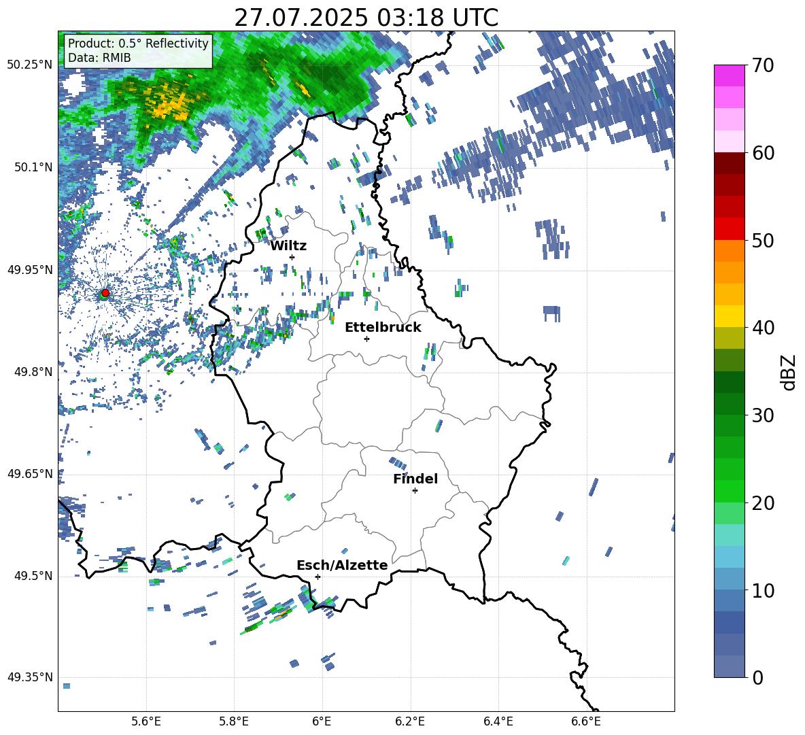Image resolution: width=805 pixels, height=735 pixels.
Task: Click the 49.5°N latitude label
Action: (x=33, y=576)
